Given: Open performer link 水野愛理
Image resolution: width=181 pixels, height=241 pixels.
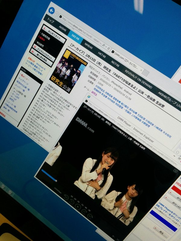Looking at the screenshot, I should (145, 124).
